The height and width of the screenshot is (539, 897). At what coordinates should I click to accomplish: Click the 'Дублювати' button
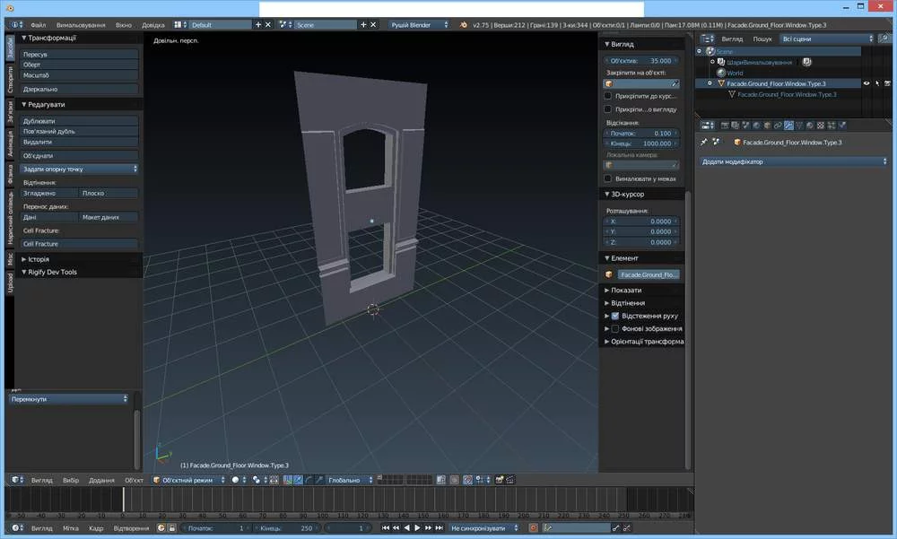81,120
